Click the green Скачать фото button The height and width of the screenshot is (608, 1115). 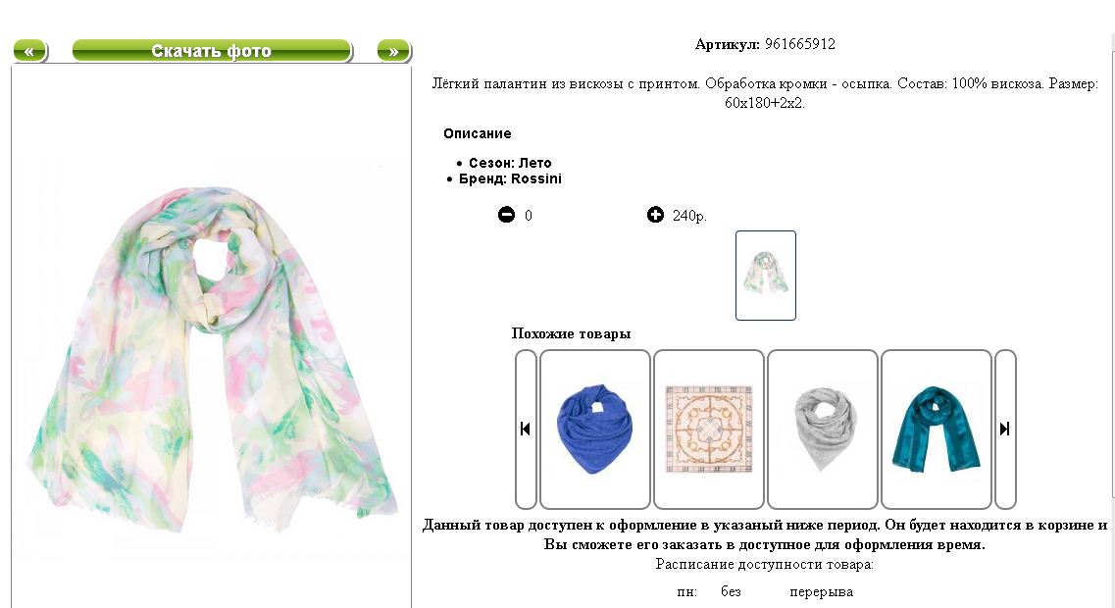(212, 50)
